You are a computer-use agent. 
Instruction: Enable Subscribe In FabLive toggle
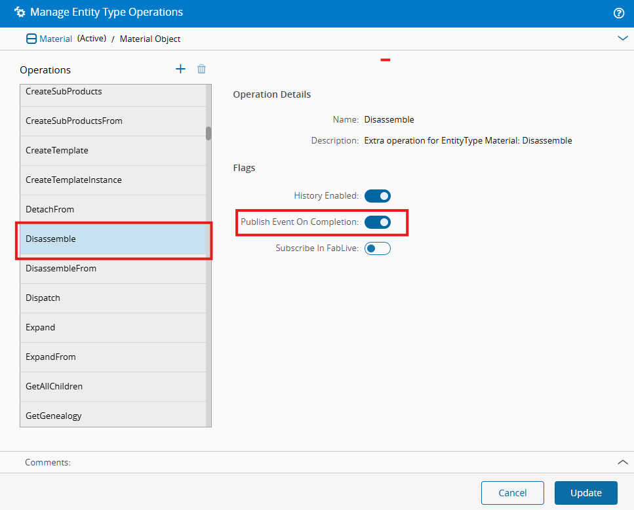(377, 248)
